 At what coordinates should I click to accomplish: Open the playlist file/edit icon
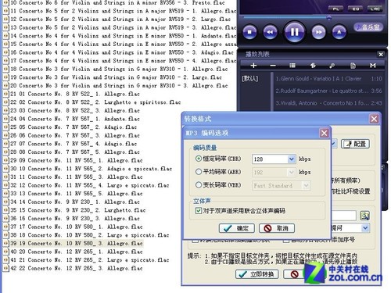click(x=353, y=66)
